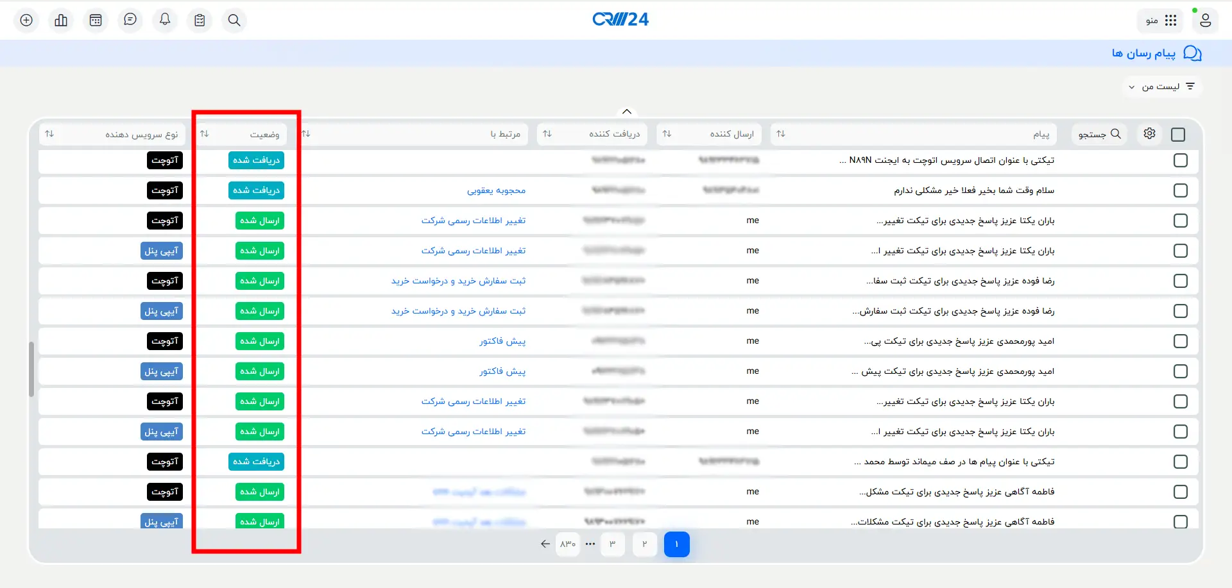1232x588 pixels.
Task: Open the reports chart icon in the toolbar
Action: (x=61, y=20)
